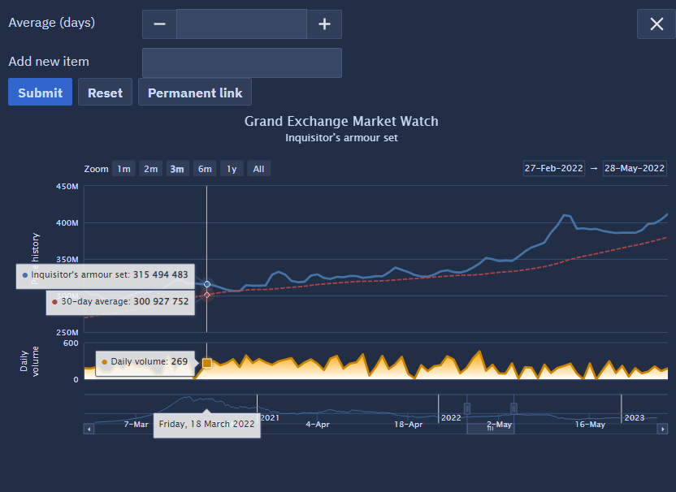Screen dimensions: 676x492
Task: Click the 30-day average tooltip
Action: (x=120, y=301)
